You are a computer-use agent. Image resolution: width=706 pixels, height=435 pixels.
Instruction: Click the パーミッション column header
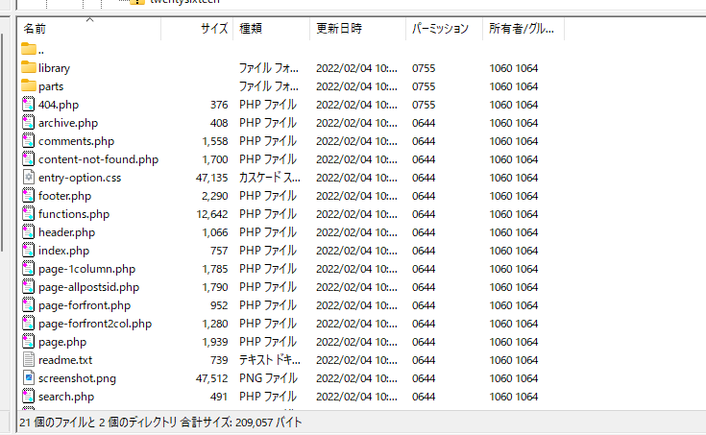tap(440, 29)
